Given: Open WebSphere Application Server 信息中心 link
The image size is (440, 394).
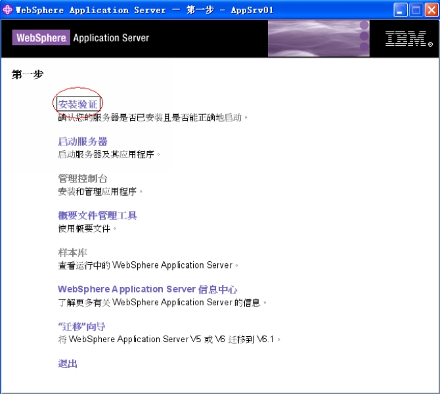Looking at the screenshot, I should (x=148, y=290).
